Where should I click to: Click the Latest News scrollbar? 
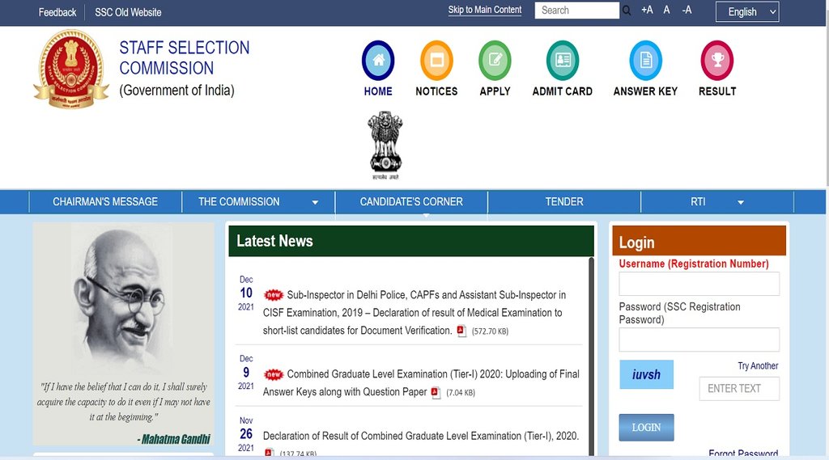591,356
